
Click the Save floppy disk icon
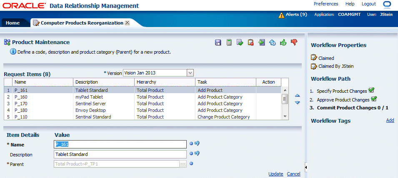218,42
